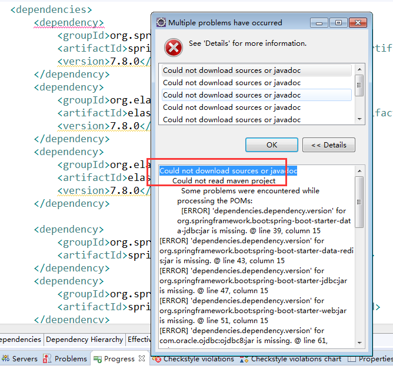Select the Progress view tab

119,359
